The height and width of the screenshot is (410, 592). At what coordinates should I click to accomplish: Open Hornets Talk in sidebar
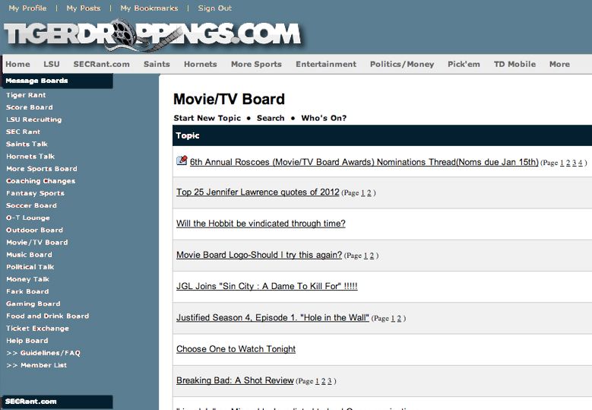[30, 157]
